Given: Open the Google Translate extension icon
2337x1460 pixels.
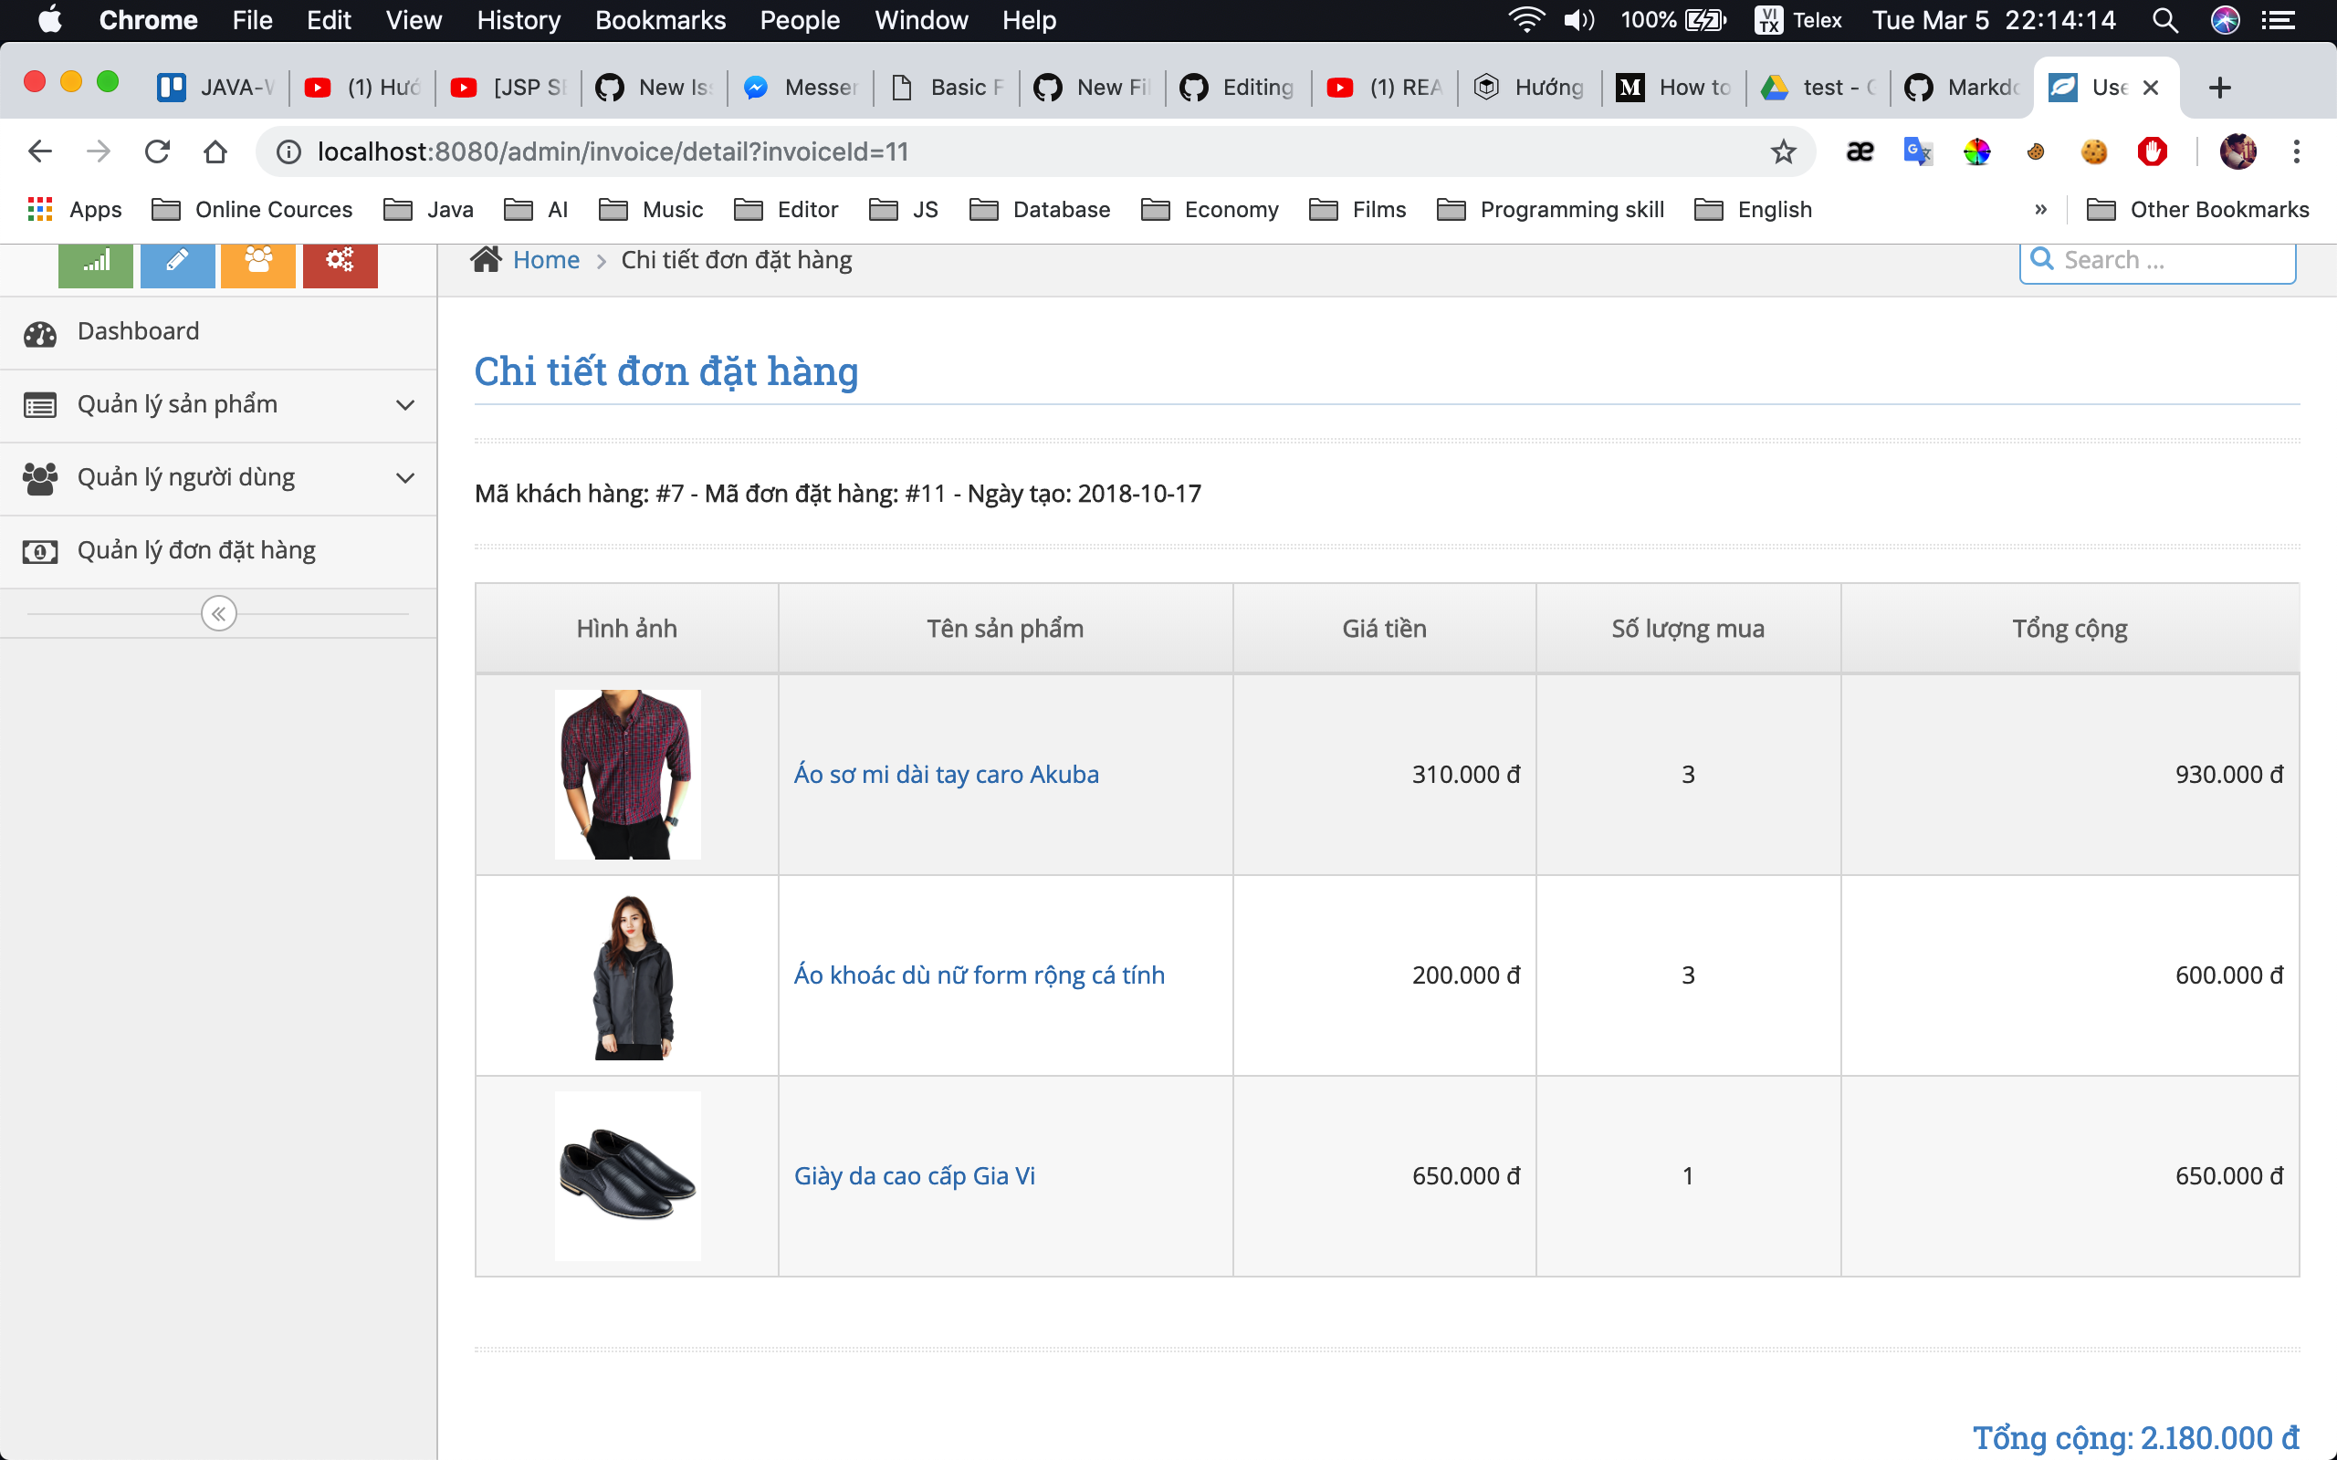Looking at the screenshot, I should pos(1918,151).
